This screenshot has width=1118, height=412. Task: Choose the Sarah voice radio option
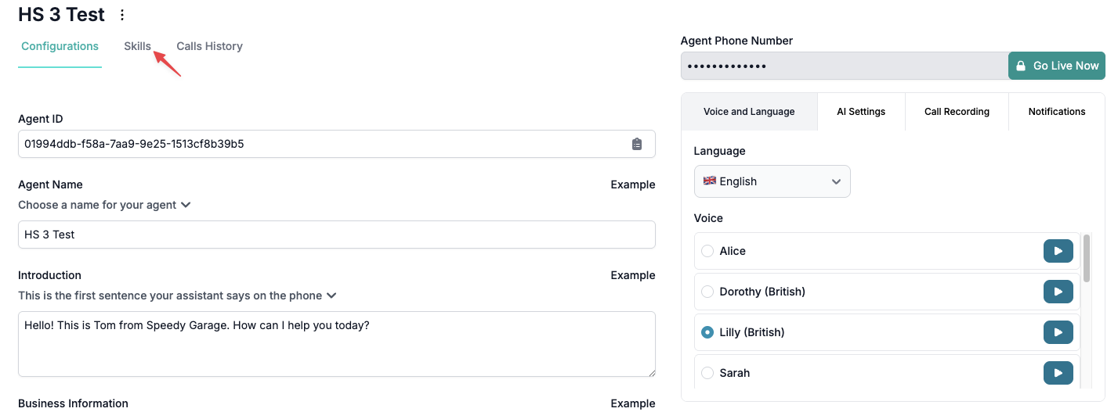707,373
